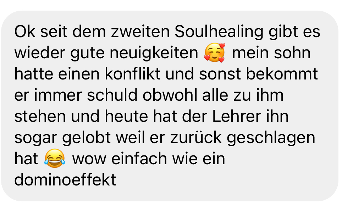Click the word "zurück" in the message
Image resolution: width=353 pixels, height=207 pixels.
[x=196, y=138]
